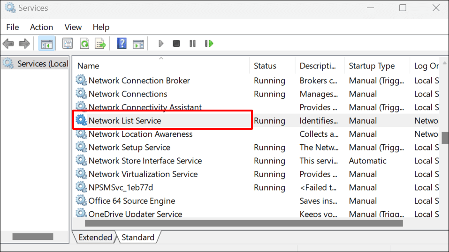This screenshot has height=252, width=449.
Task: Toggle the Show/Hide Console Tree button
Action: (x=46, y=44)
